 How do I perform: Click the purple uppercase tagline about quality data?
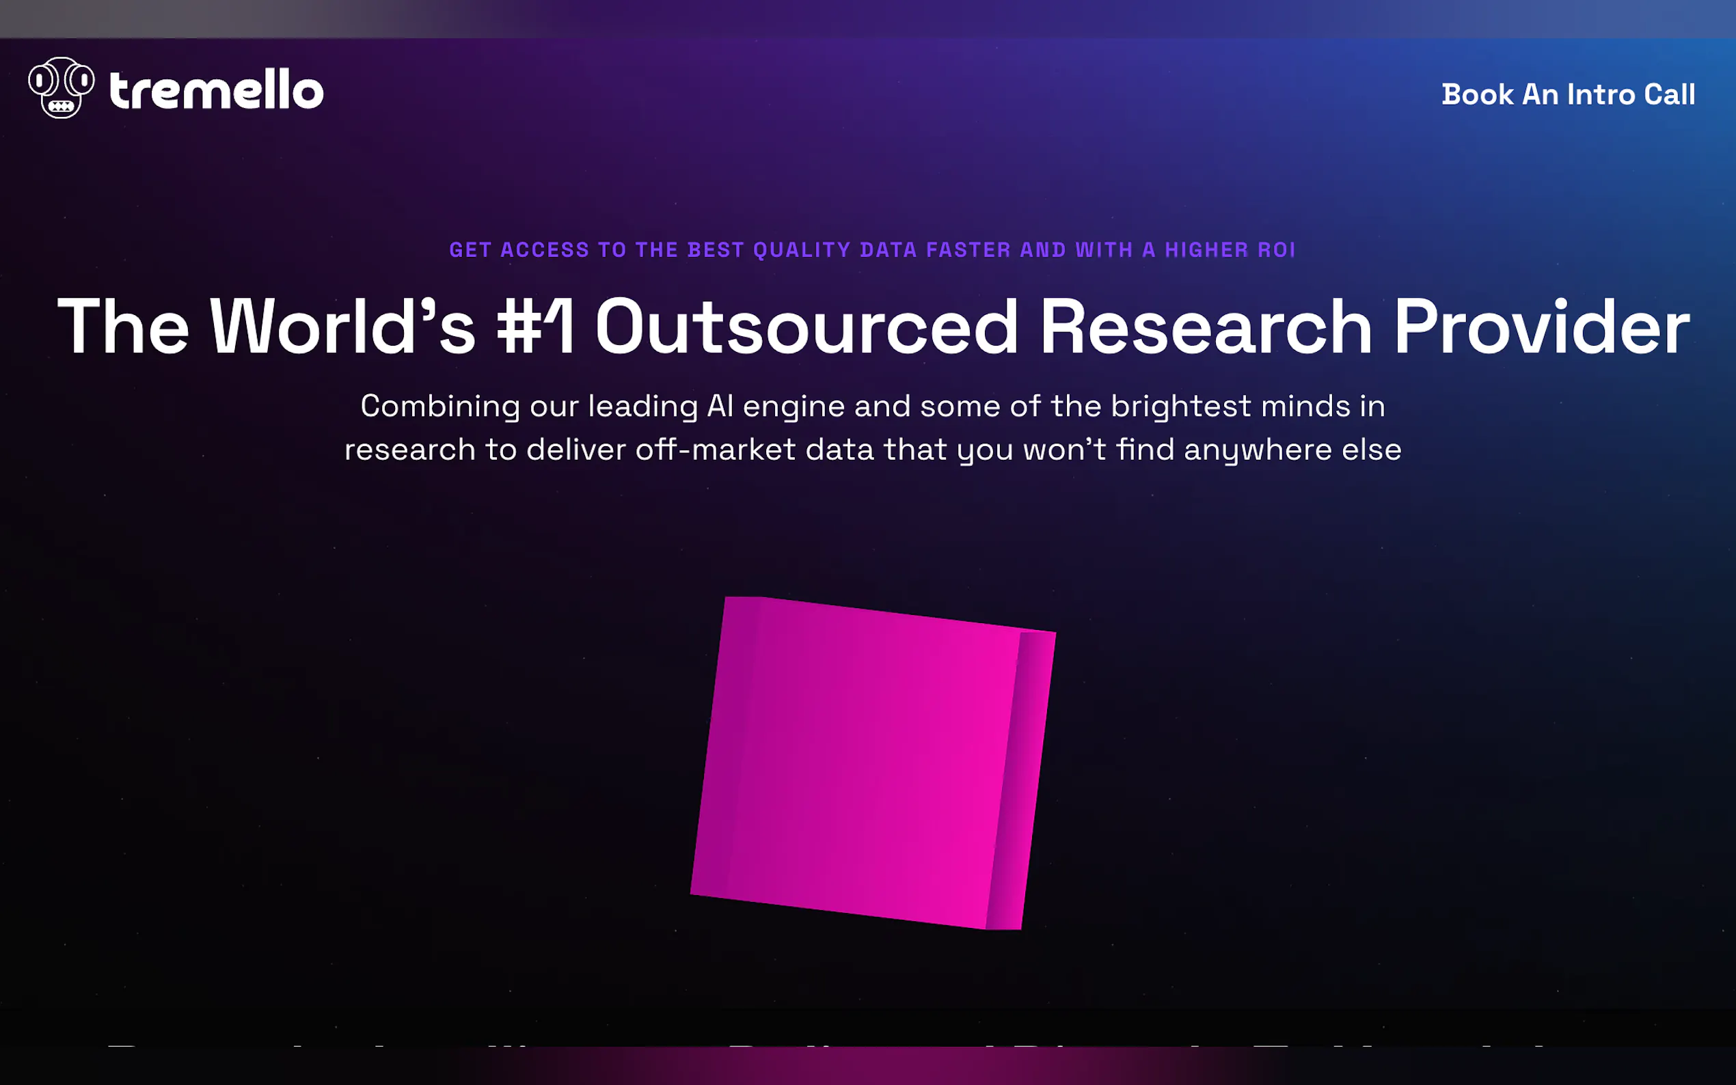pyautogui.click(x=871, y=249)
